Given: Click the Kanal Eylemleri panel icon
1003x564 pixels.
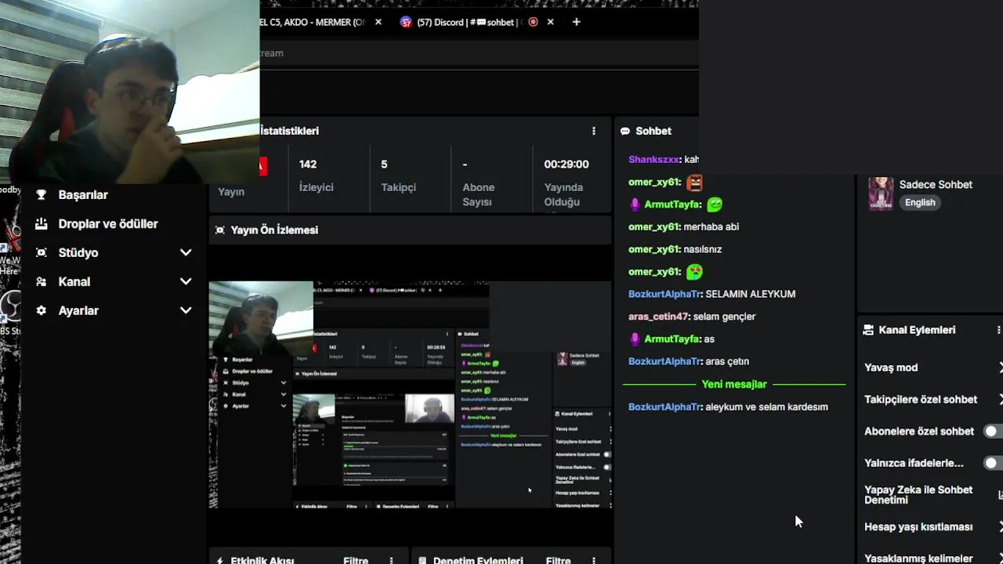Looking at the screenshot, I should tap(868, 330).
